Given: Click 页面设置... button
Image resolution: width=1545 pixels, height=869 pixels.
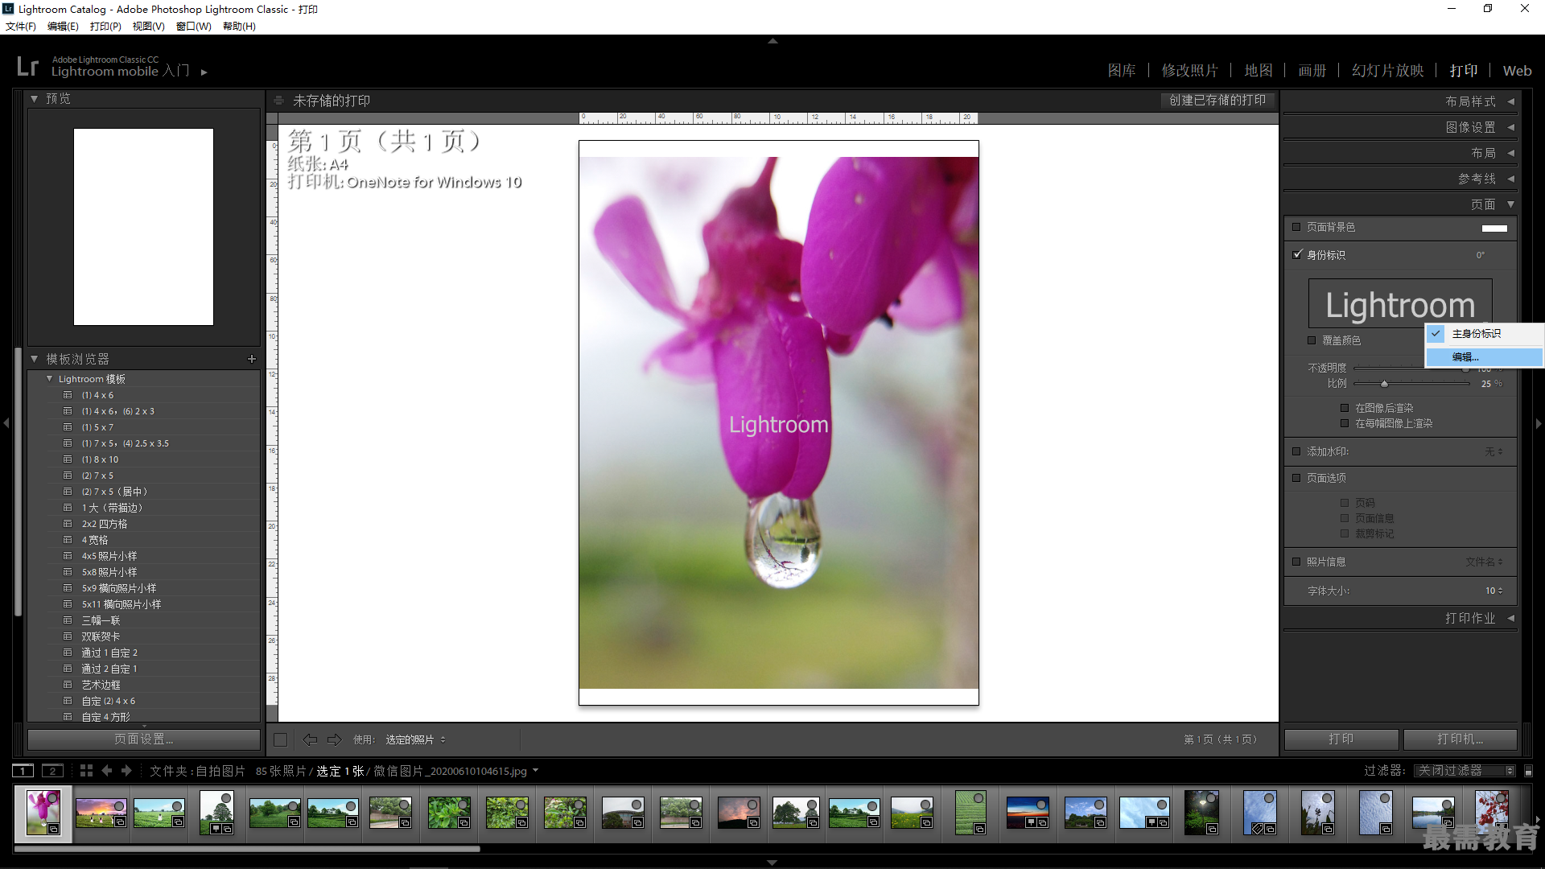Looking at the screenshot, I should pos(143,739).
